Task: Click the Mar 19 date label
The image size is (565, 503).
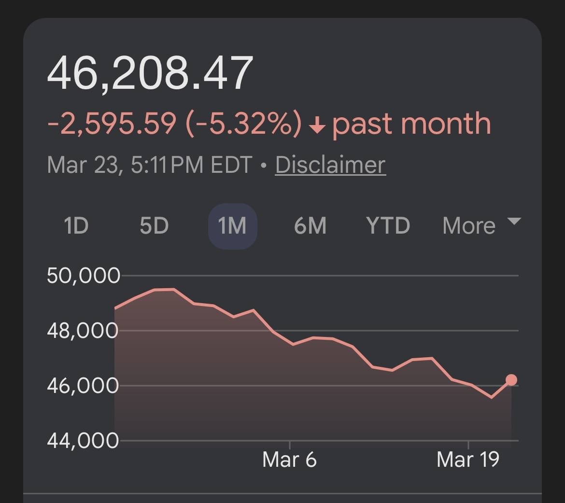Action: tap(467, 459)
